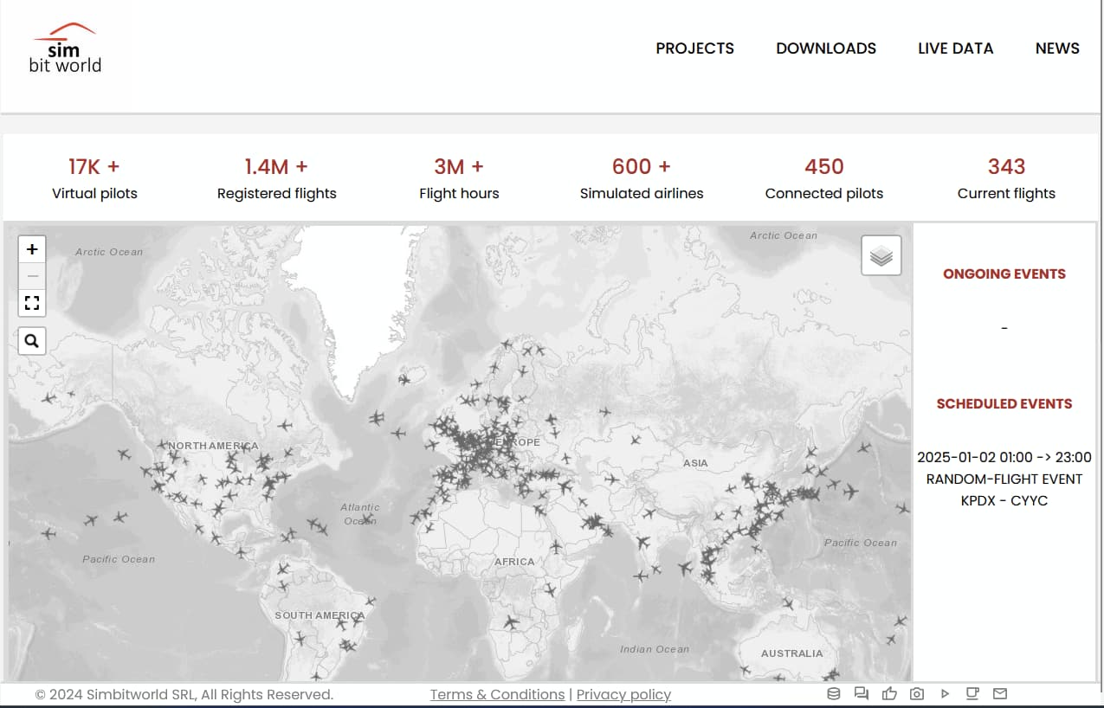
Task: Select the KPDX - CYYC scheduled event
Action: (x=1004, y=500)
